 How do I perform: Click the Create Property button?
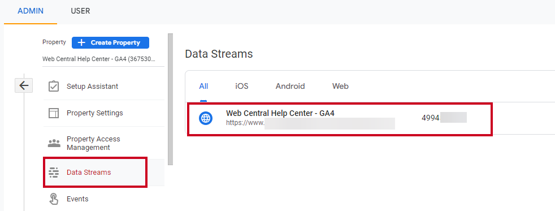pos(110,42)
